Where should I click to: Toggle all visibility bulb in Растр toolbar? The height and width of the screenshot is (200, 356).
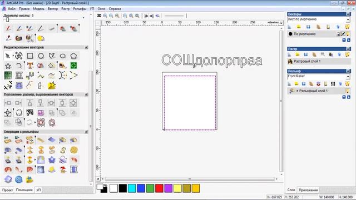[x=347, y=54]
